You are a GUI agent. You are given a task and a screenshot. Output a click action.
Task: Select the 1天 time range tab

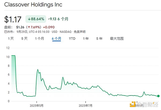[11, 39]
